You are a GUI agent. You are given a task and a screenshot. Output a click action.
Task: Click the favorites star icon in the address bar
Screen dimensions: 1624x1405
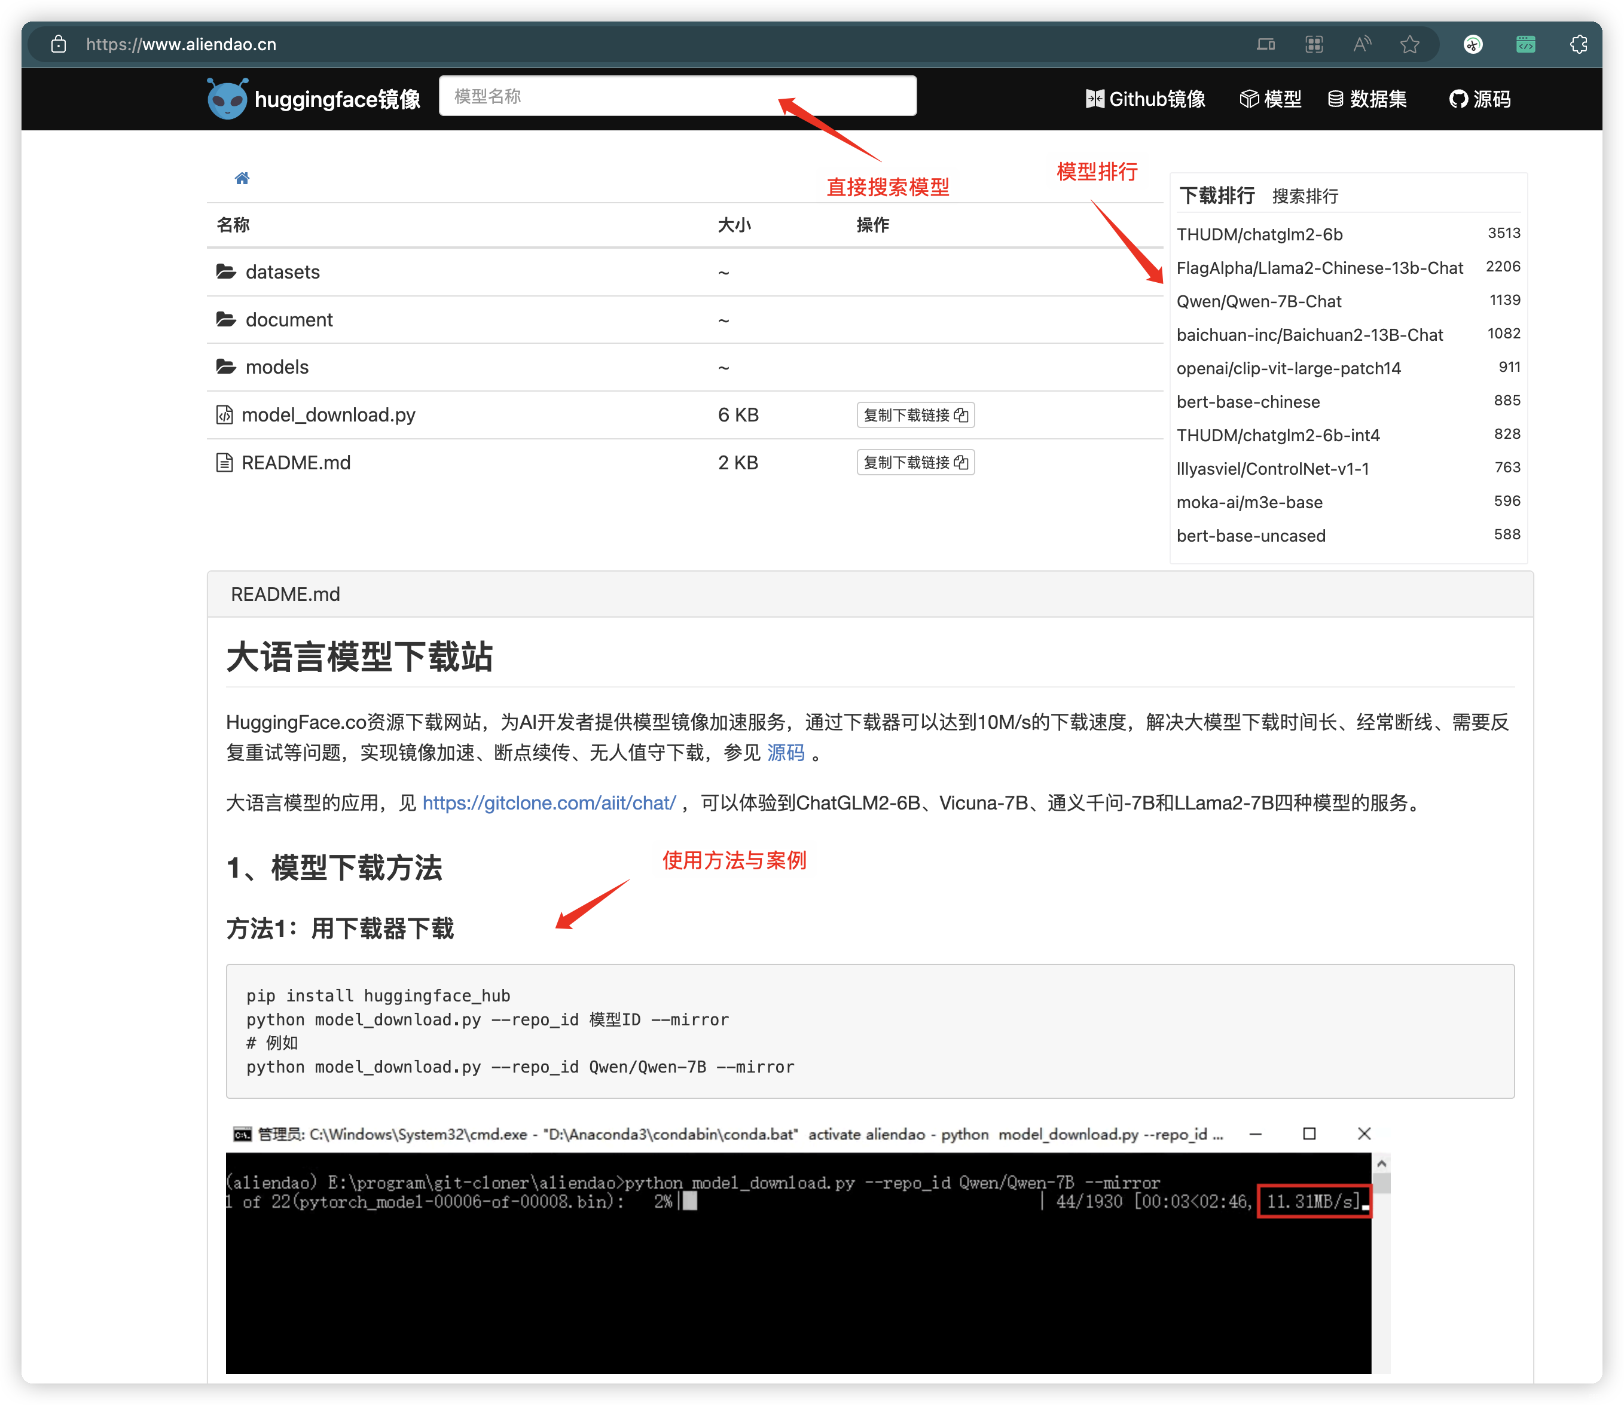click(x=1409, y=45)
